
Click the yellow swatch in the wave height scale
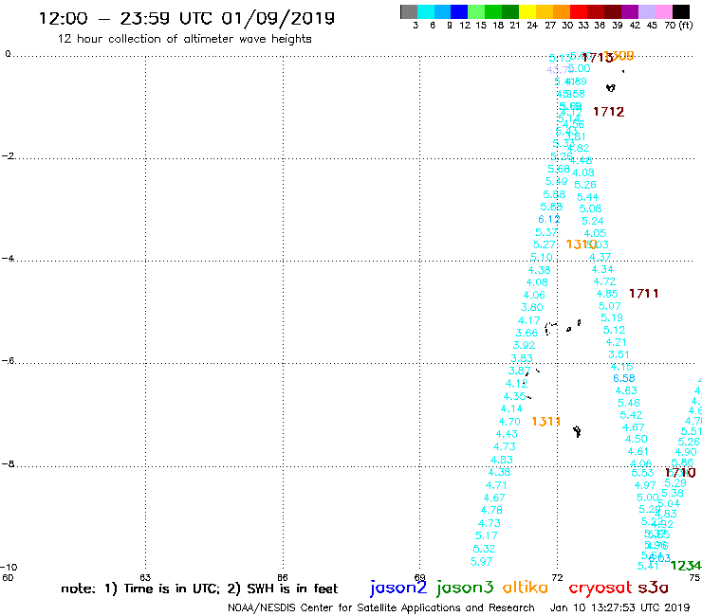(x=526, y=11)
